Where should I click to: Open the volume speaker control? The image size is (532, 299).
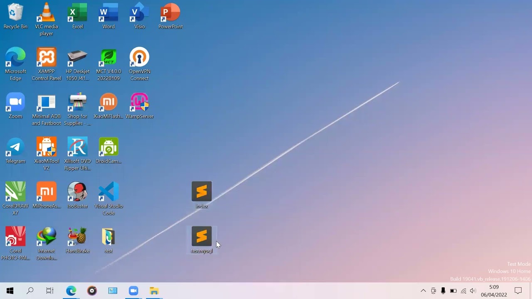coord(473,291)
